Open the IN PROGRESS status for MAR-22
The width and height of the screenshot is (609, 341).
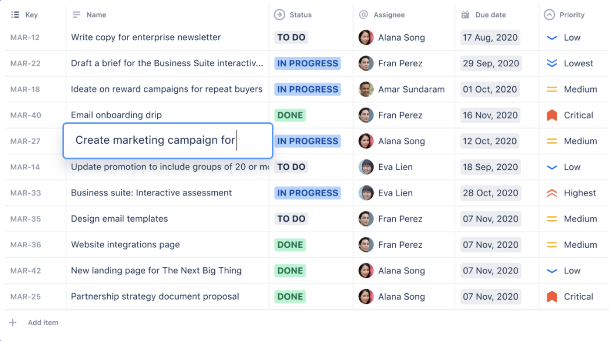[x=307, y=63]
